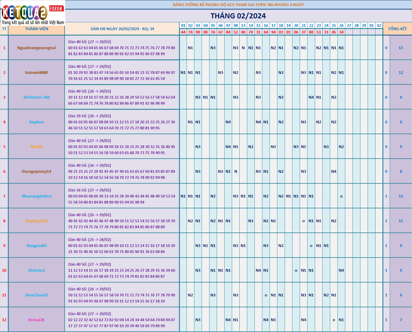The image size is (412, 332).
Task: Open member Nguahoangxuongnui
Action: pyautogui.click(x=37, y=48)
